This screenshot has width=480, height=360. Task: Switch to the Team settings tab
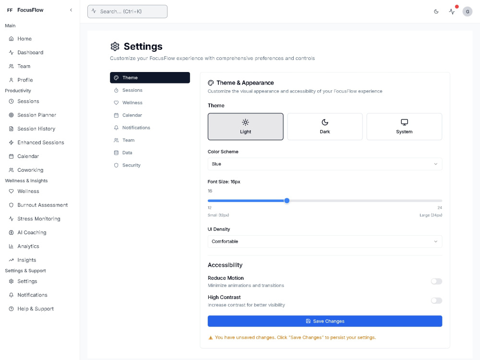coord(150,140)
